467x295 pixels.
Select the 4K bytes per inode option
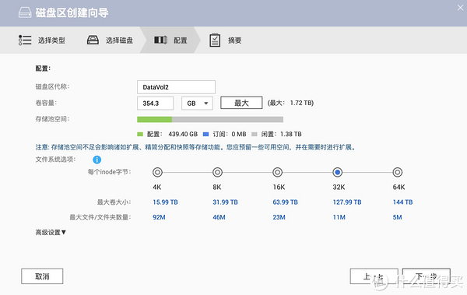[157, 172]
